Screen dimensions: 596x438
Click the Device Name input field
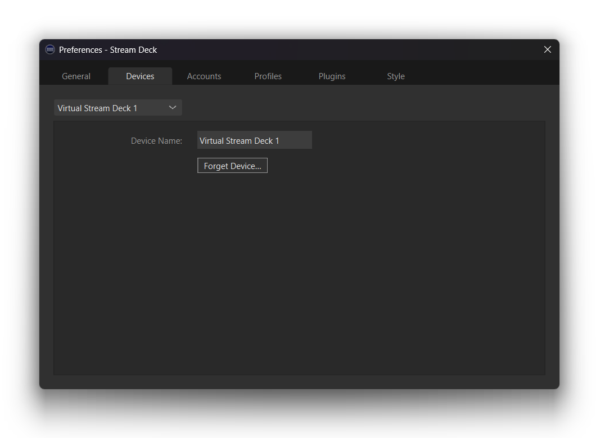[255, 140]
